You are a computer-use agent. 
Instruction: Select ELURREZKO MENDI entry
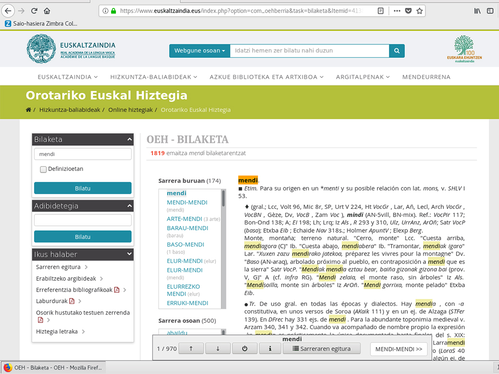pos(183,290)
